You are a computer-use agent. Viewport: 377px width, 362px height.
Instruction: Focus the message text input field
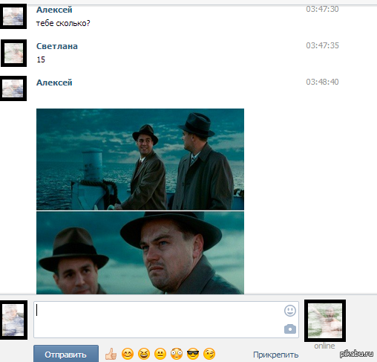point(166,320)
